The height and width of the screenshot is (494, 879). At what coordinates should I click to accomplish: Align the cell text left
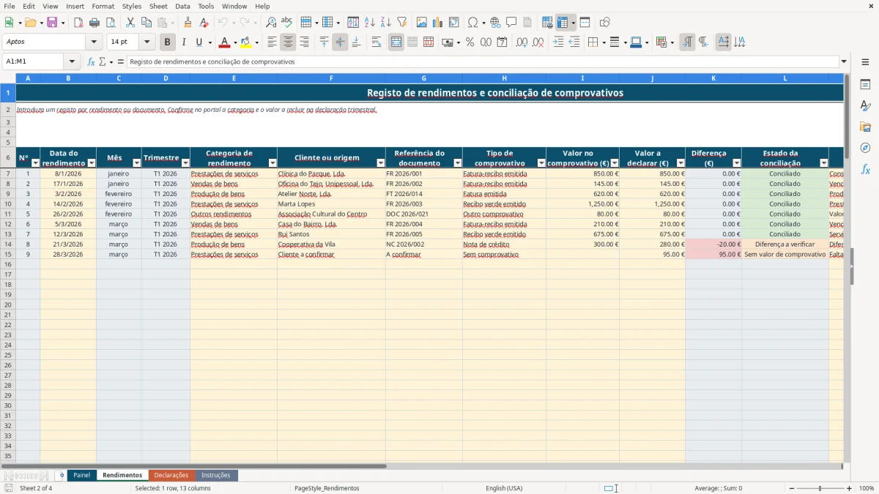pyautogui.click(x=272, y=42)
